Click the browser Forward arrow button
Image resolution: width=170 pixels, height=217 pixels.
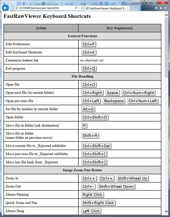[x=12, y=8]
